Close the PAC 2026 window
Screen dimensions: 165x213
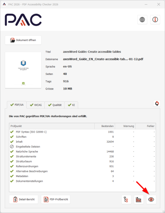(158, 4)
